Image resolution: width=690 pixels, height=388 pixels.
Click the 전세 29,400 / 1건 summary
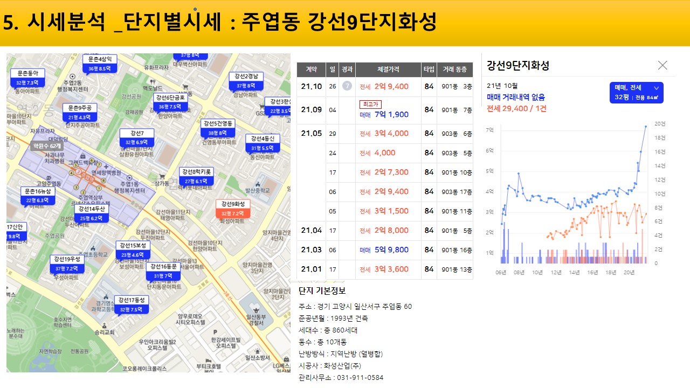516,108
